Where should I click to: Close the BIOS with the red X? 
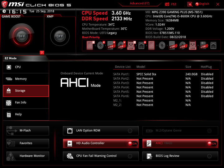[x=218, y=4]
